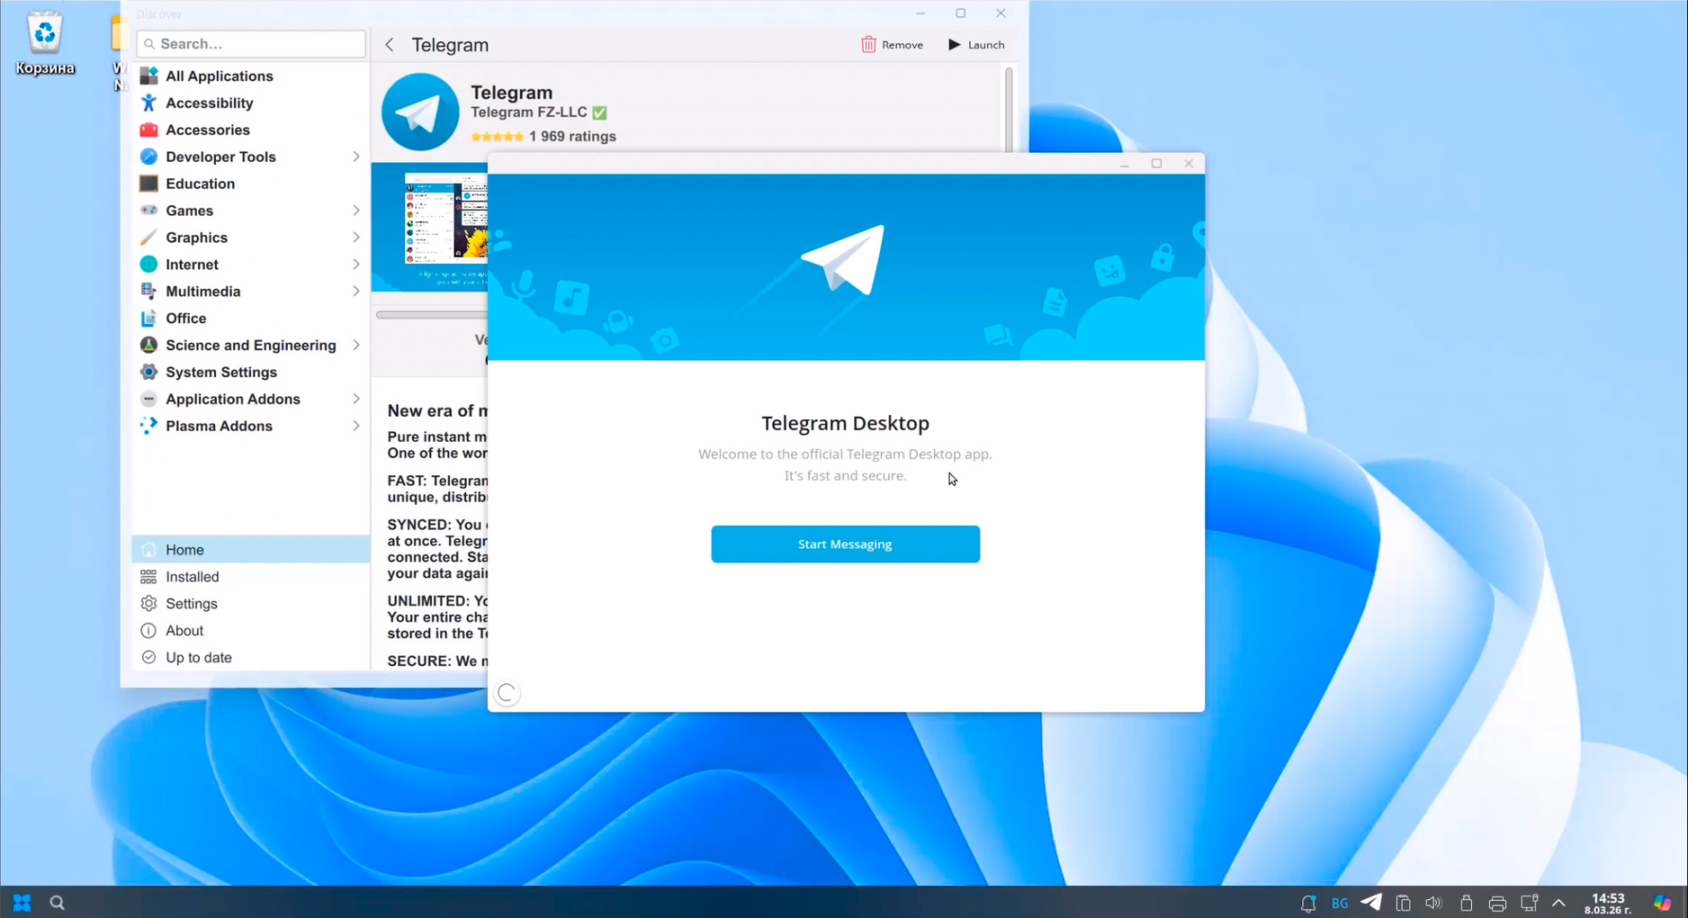The image size is (1688, 918).
Task: Expand the Graphics category
Action: pos(356,238)
